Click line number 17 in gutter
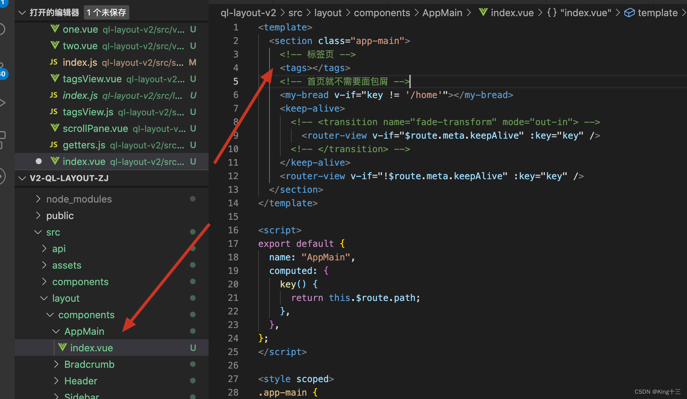The width and height of the screenshot is (687, 399). tap(233, 243)
